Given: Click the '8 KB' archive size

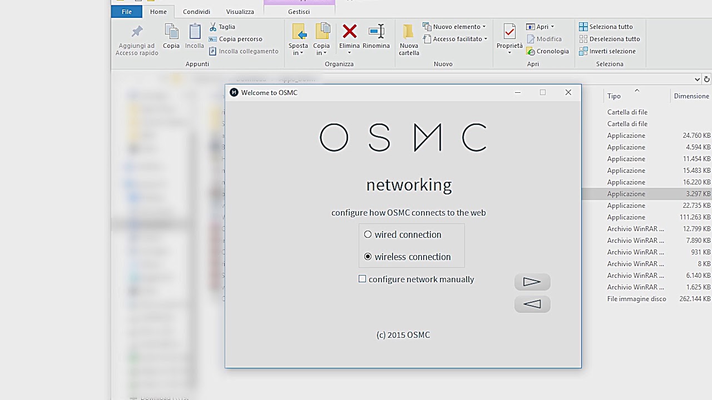Looking at the screenshot, I should 704,264.
